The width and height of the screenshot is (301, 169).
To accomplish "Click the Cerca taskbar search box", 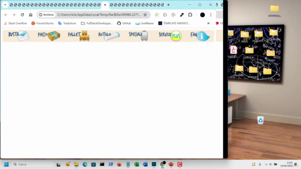I will (33, 164).
